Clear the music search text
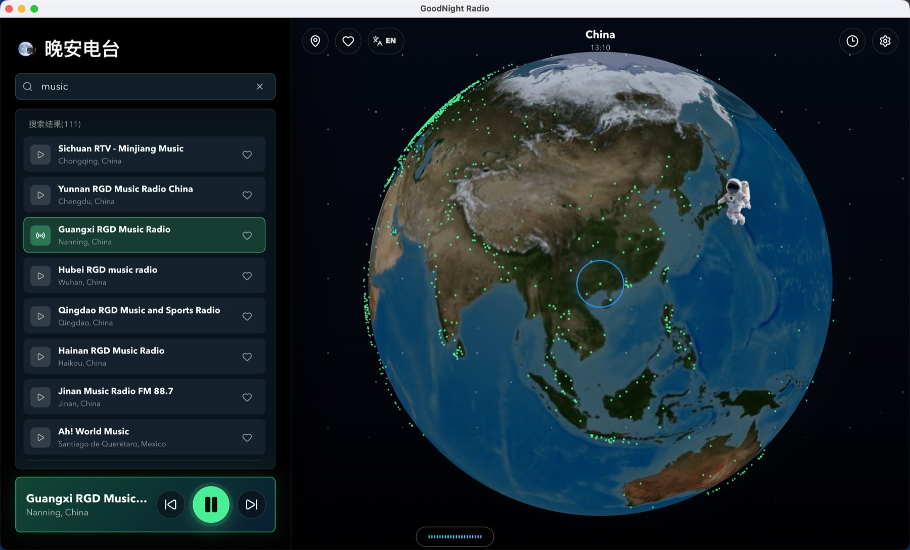The width and height of the screenshot is (910, 550). click(260, 86)
